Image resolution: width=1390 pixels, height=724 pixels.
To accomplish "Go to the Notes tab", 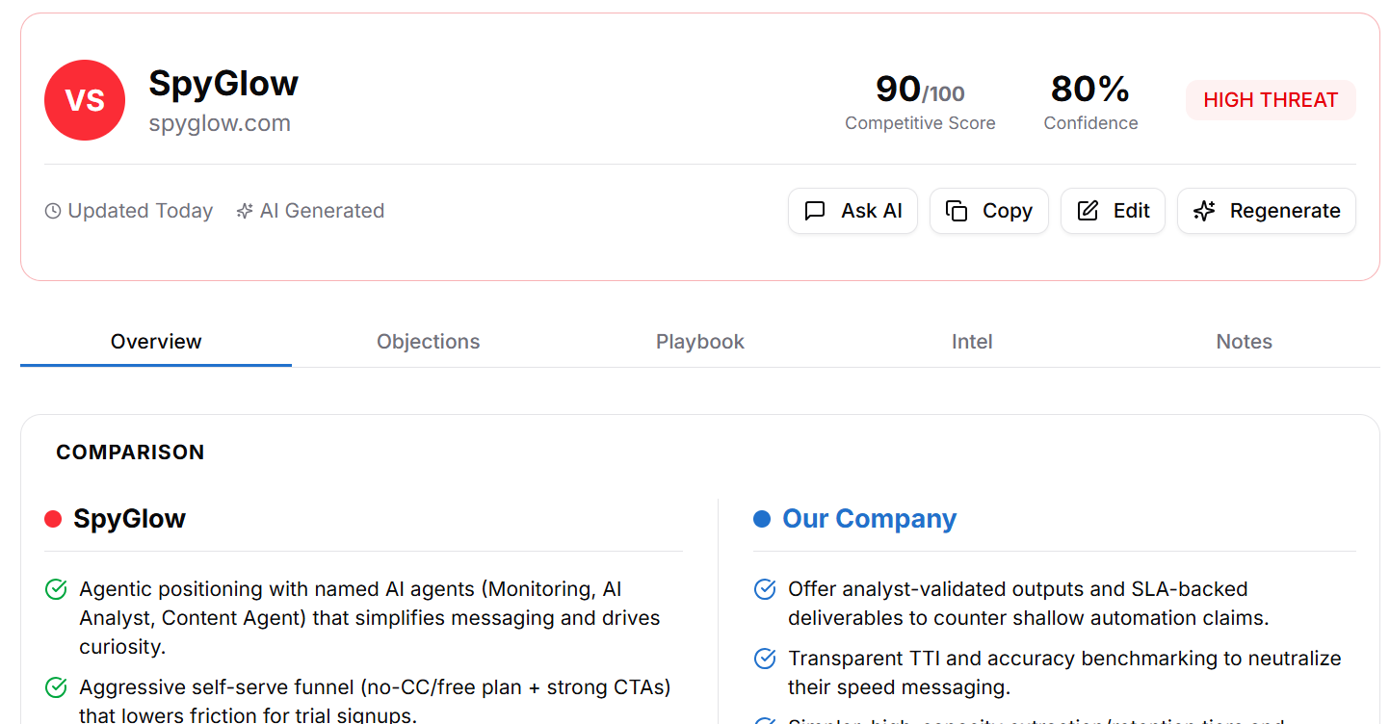I will [x=1244, y=342].
